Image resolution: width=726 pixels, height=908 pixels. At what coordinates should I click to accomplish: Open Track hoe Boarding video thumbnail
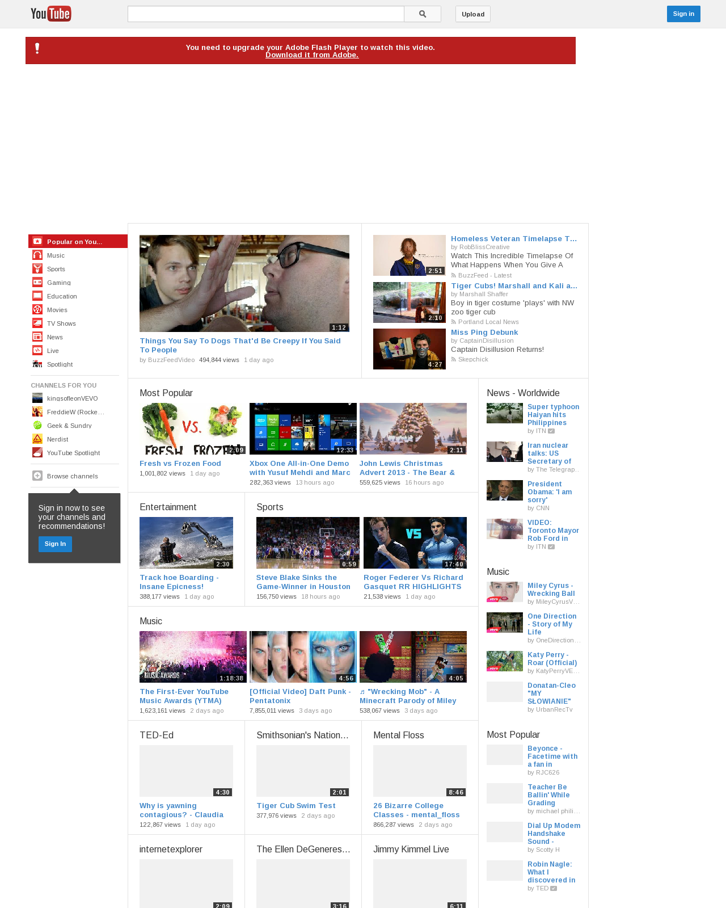186,543
